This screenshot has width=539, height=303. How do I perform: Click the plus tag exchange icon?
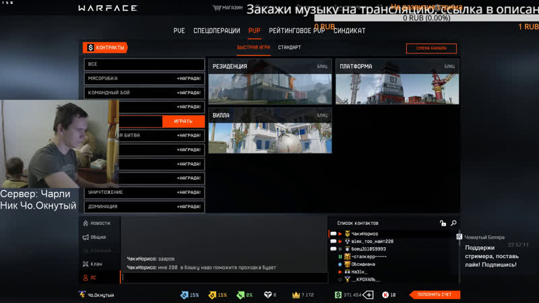click(368, 295)
